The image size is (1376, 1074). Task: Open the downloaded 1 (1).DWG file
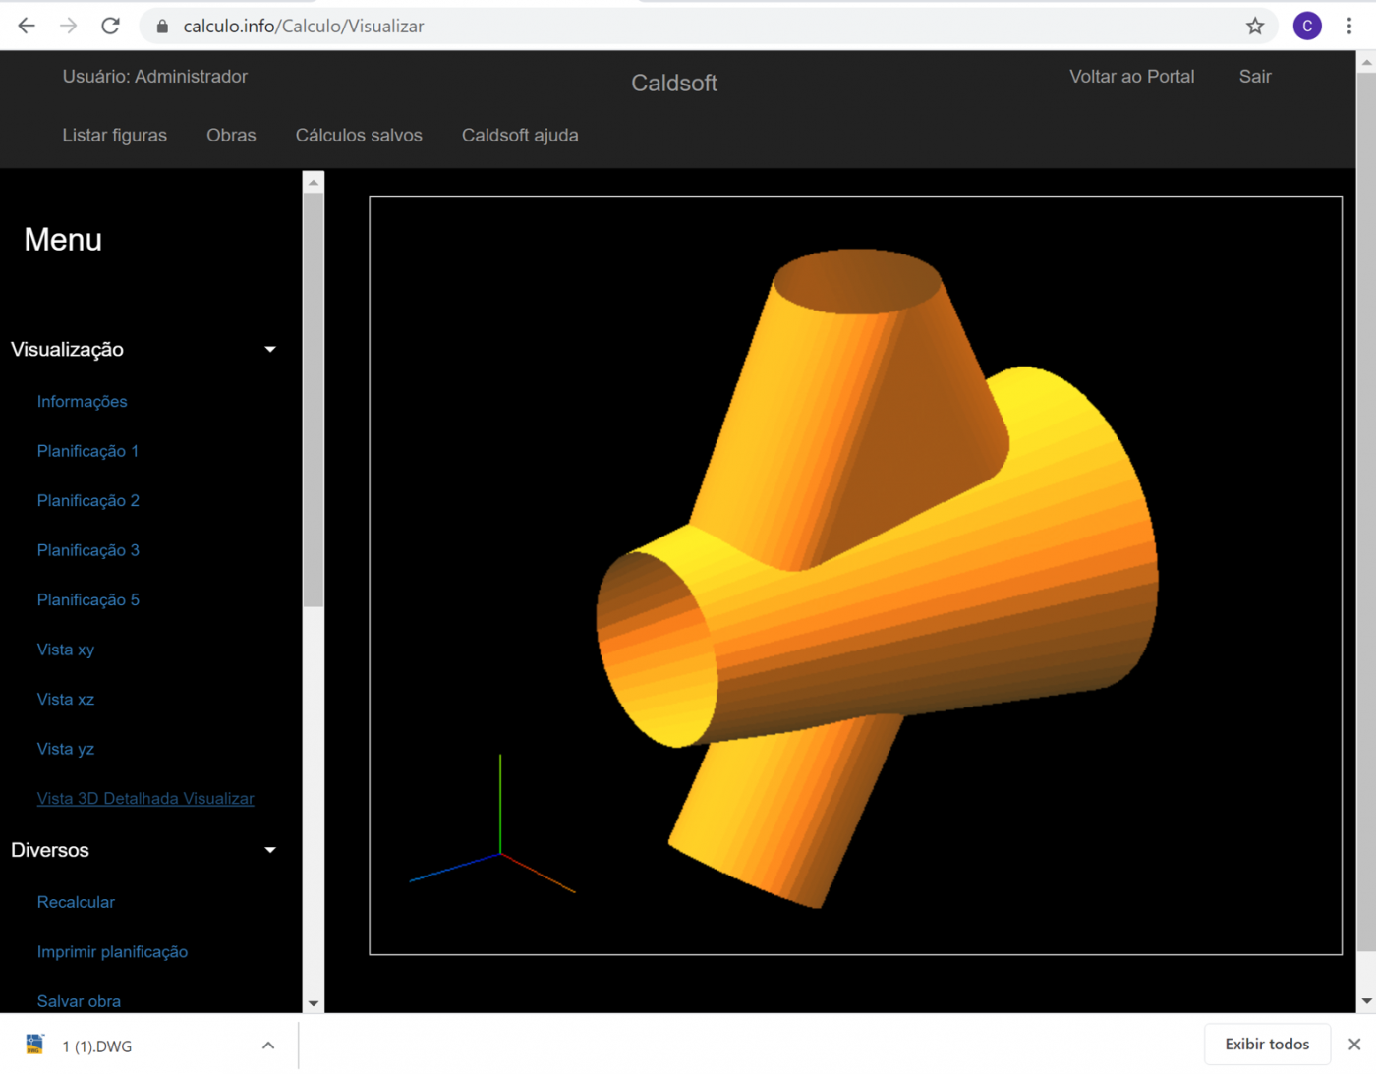pyautogui.click(x=96, y=1046)
